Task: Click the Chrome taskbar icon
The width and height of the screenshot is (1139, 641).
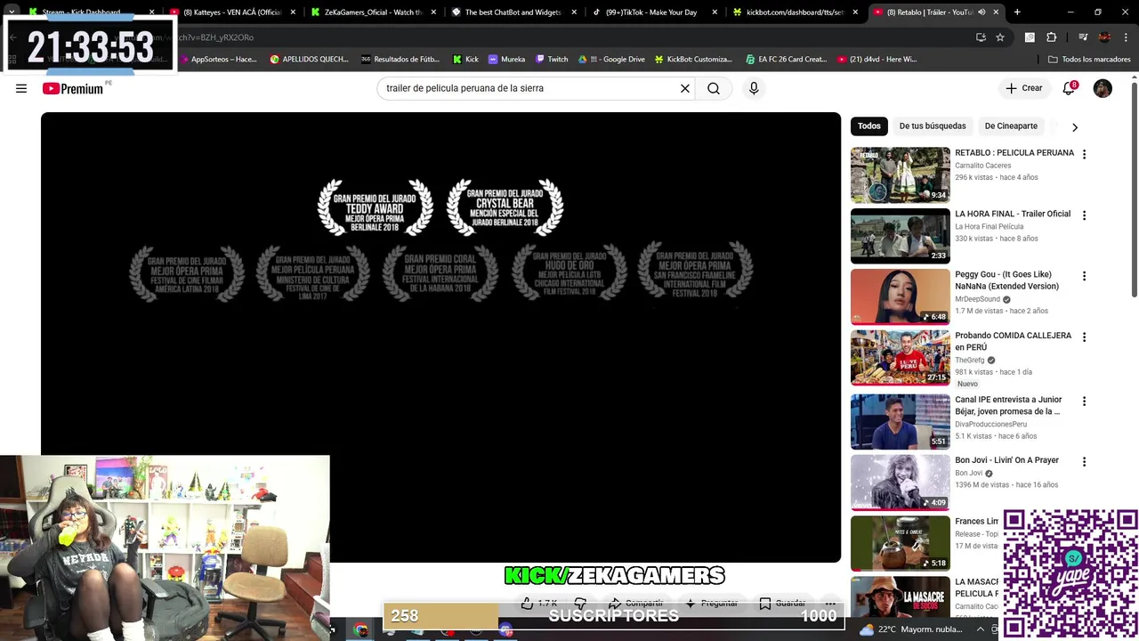Action: 360,630
